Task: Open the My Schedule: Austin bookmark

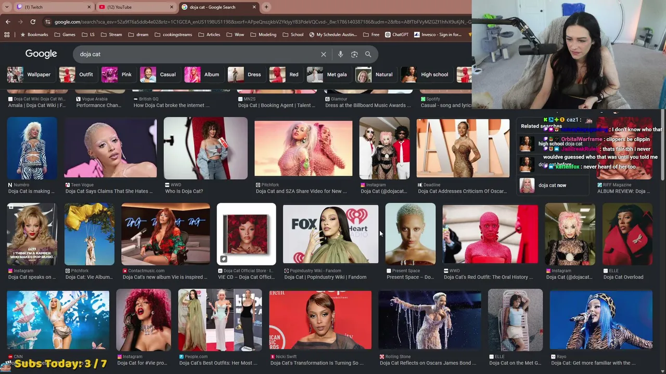Action: [x=333, y=35]
